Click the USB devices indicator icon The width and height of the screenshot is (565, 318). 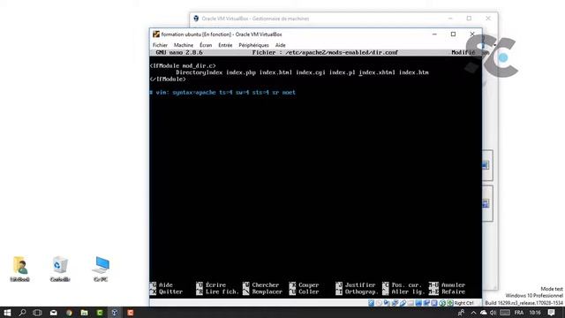pyautogui.click(x=403, y=303)
